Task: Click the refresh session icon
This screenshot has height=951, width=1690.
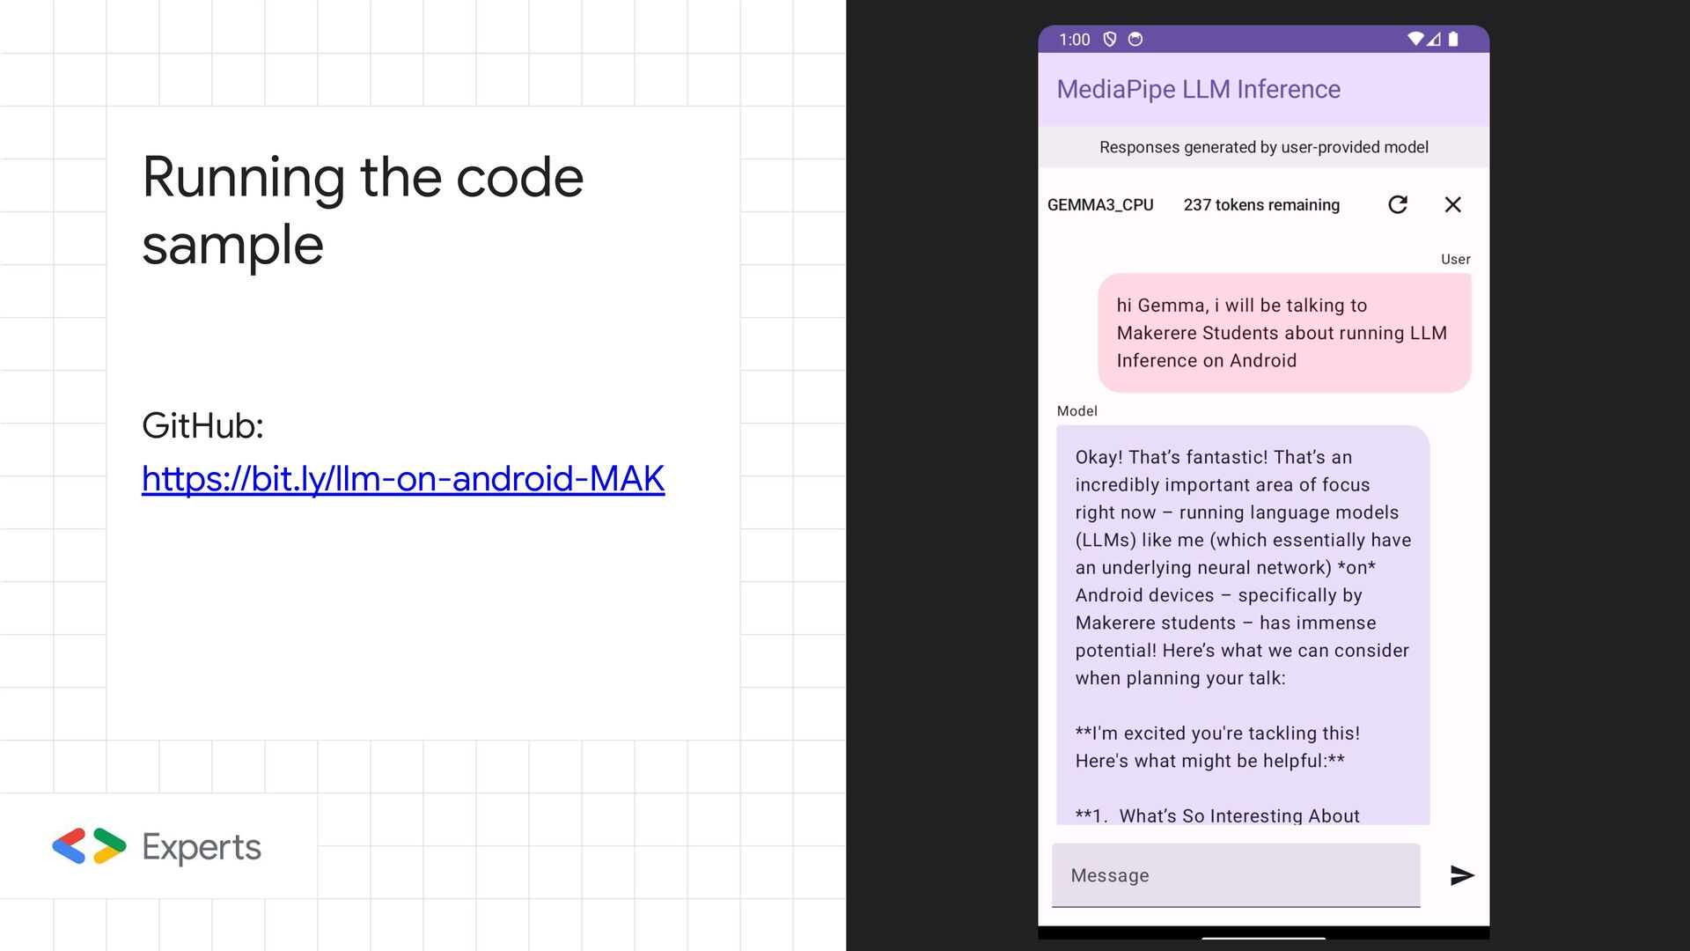Action: pos(1398,204)
